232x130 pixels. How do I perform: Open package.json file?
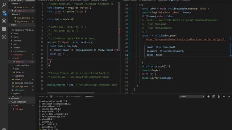21,86
